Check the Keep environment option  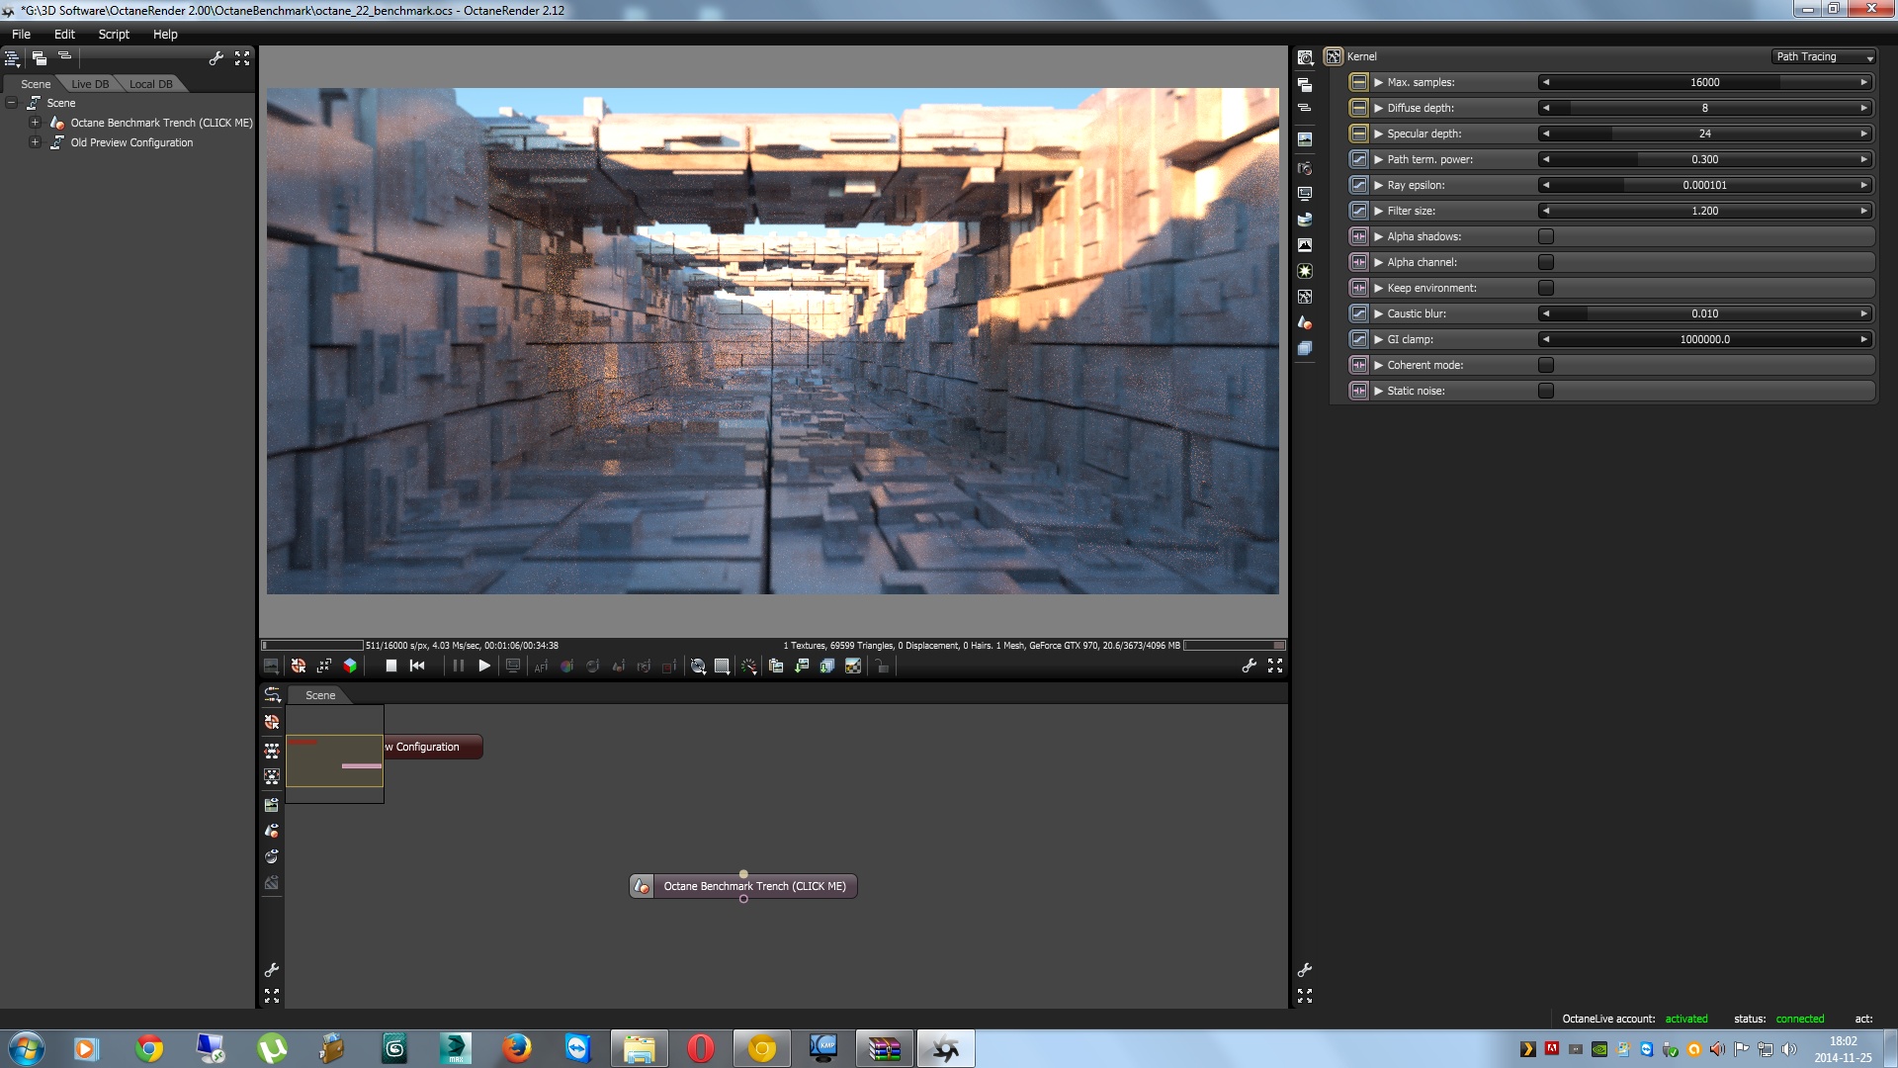1546,288
